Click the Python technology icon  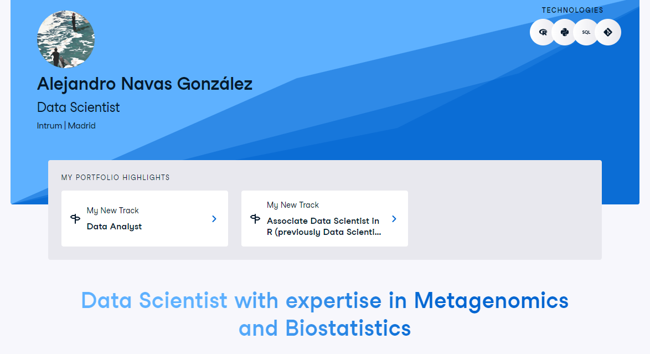coord(565,32)
